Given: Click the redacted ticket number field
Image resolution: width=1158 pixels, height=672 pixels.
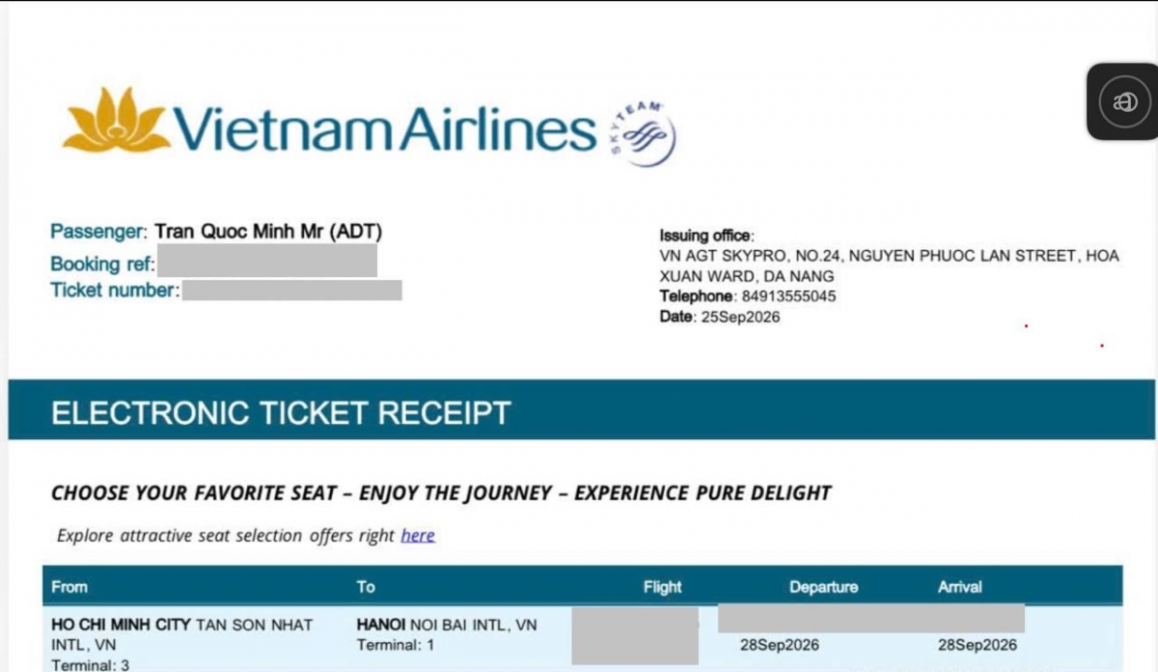Looking at the screenshot, I should (291, 290).
